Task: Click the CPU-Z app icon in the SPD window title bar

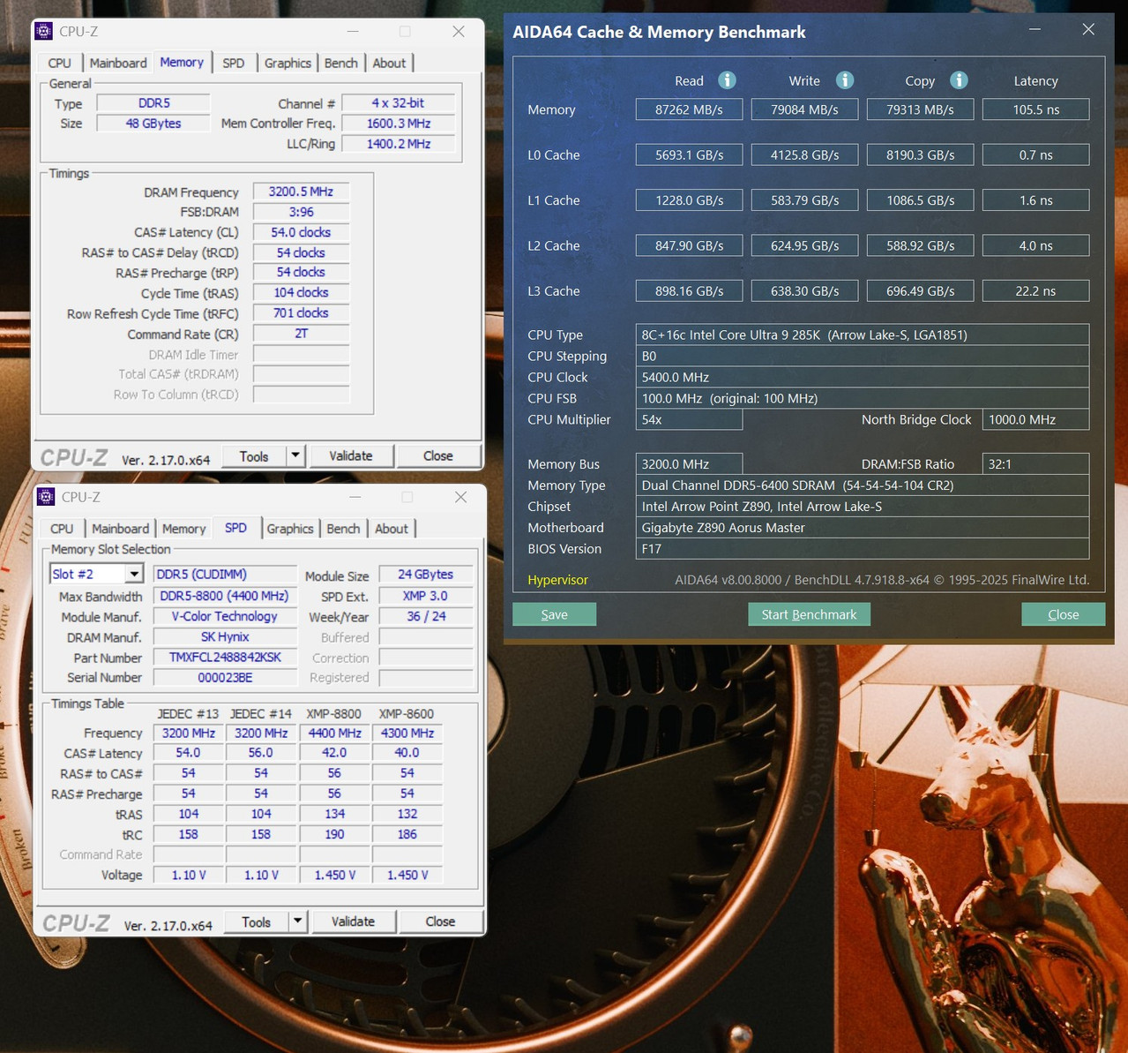Action: [46, 497]
